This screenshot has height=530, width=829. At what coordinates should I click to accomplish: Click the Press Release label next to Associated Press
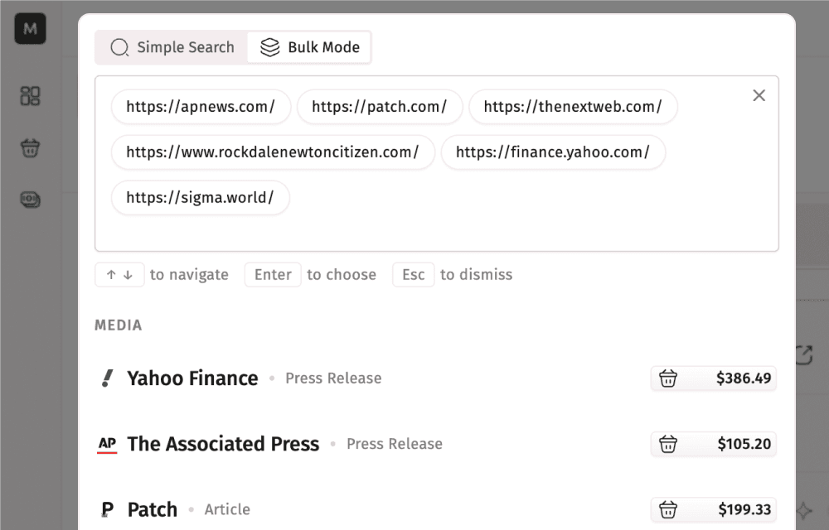pyautogui.click(x=395, y=443)
